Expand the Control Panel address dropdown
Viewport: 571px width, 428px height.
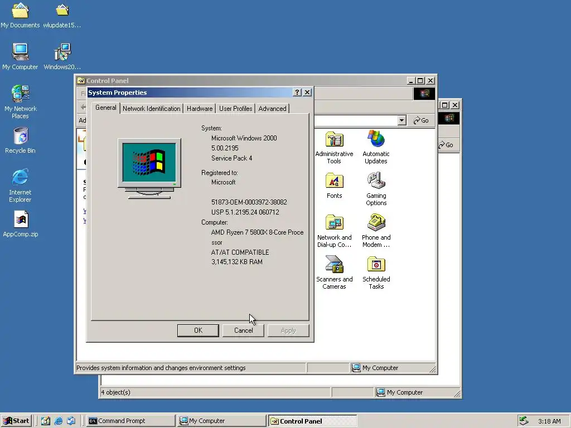click(401, 120)
